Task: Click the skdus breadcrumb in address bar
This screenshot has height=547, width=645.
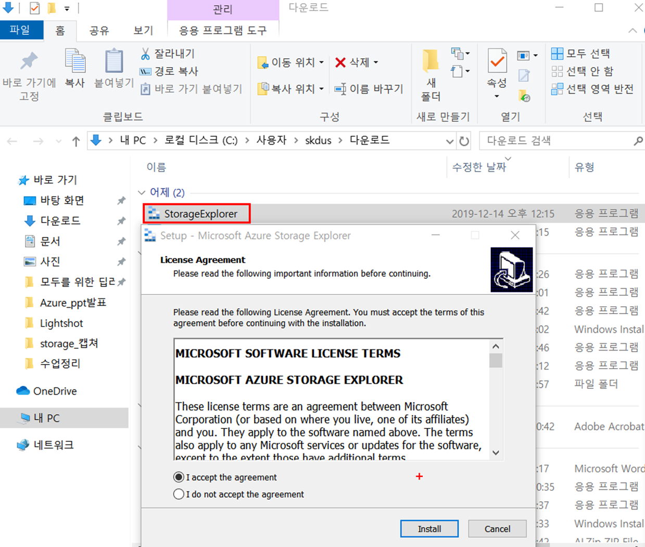Action: 318,140
